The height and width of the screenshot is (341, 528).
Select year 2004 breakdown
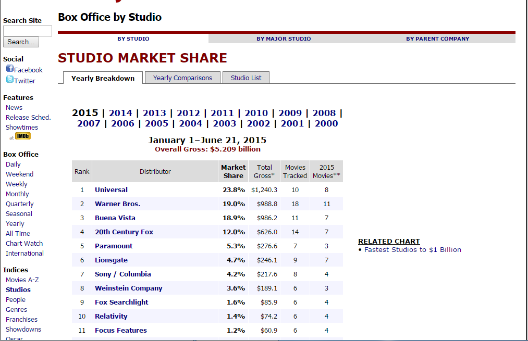[x=191, y=123]
